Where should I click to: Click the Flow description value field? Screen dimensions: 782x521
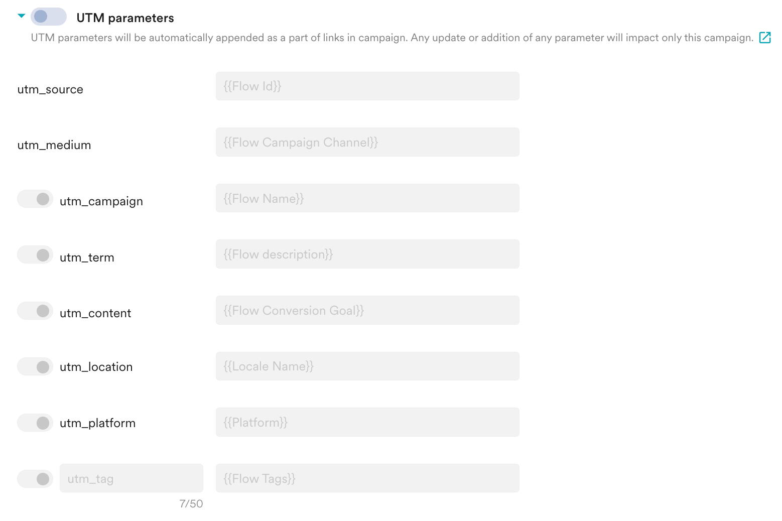[x=367, y=254]
